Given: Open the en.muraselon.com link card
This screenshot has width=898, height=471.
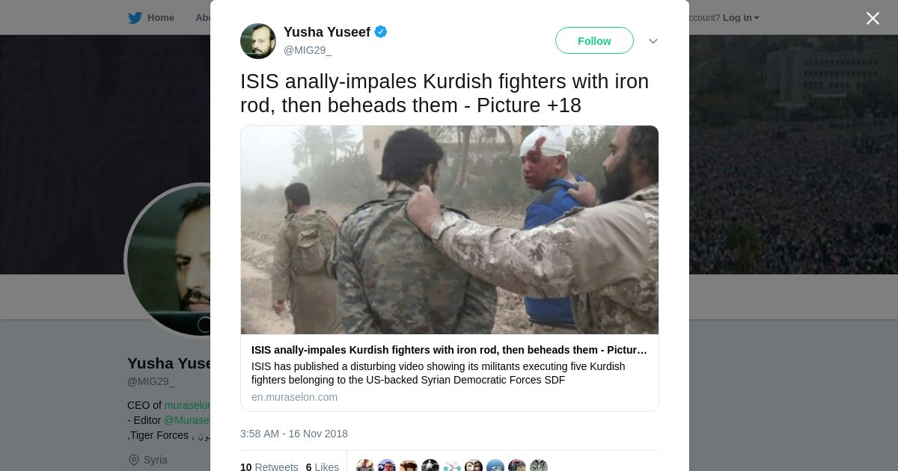Looking at the screenshot, I should coord(450,268).
